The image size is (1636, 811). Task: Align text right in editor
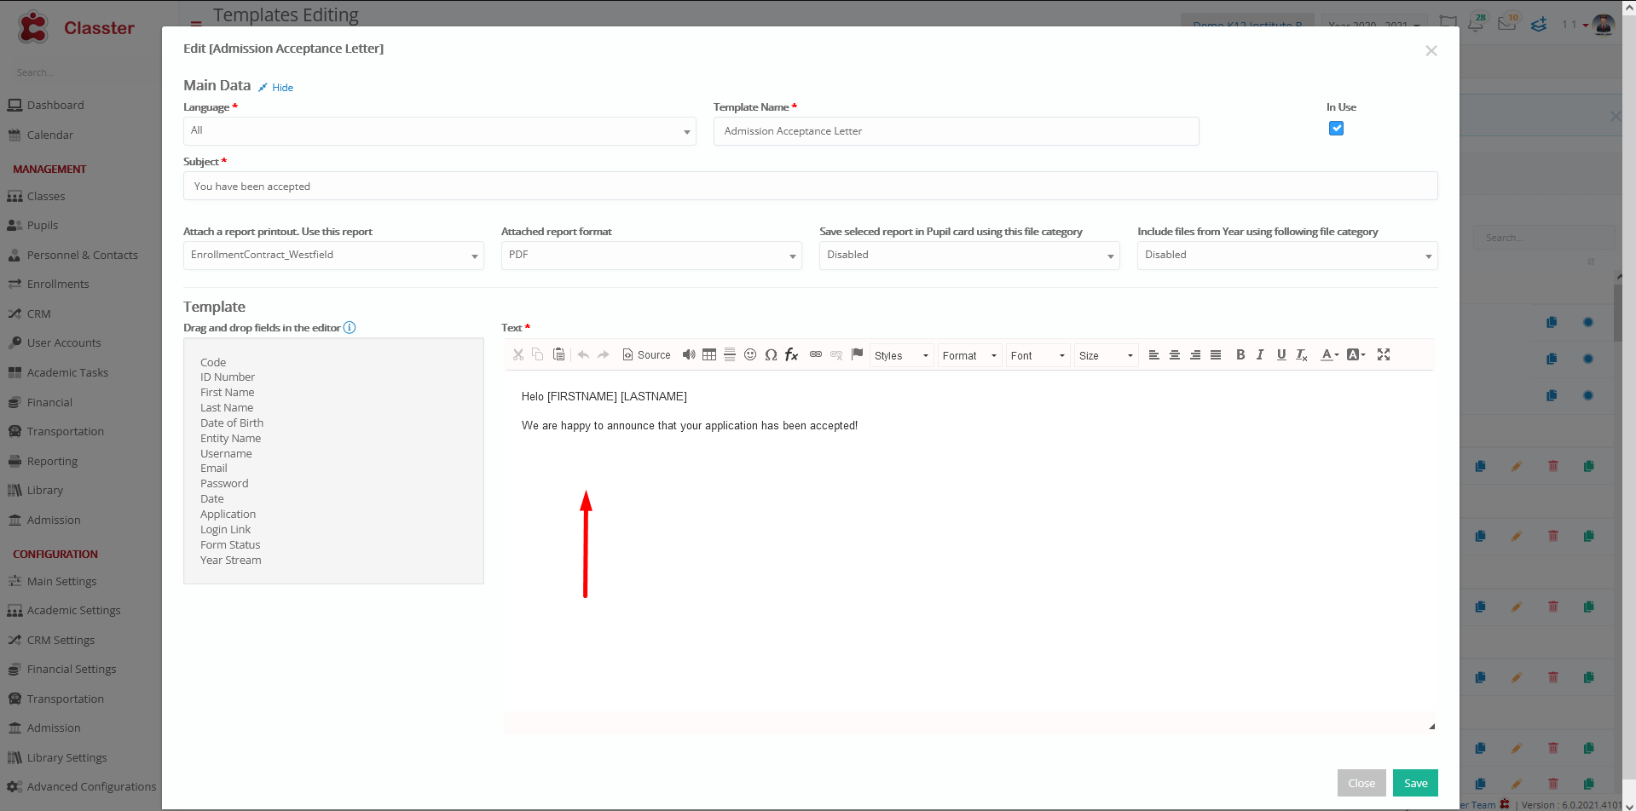coord(1195,355)
